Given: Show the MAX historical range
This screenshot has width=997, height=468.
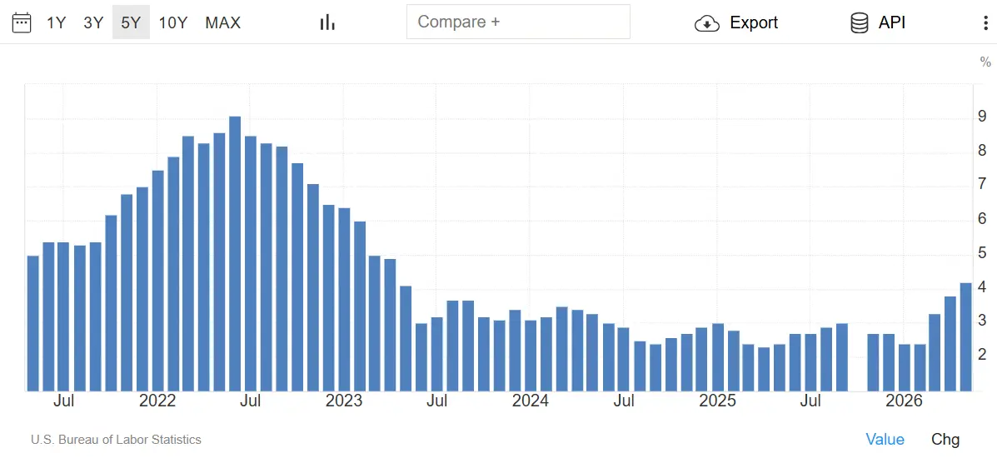Looking at the screenshot, I should point(223,22).
